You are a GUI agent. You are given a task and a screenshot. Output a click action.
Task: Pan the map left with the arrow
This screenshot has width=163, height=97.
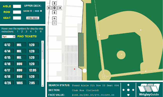pyautogui.click(x=49, y=8)
